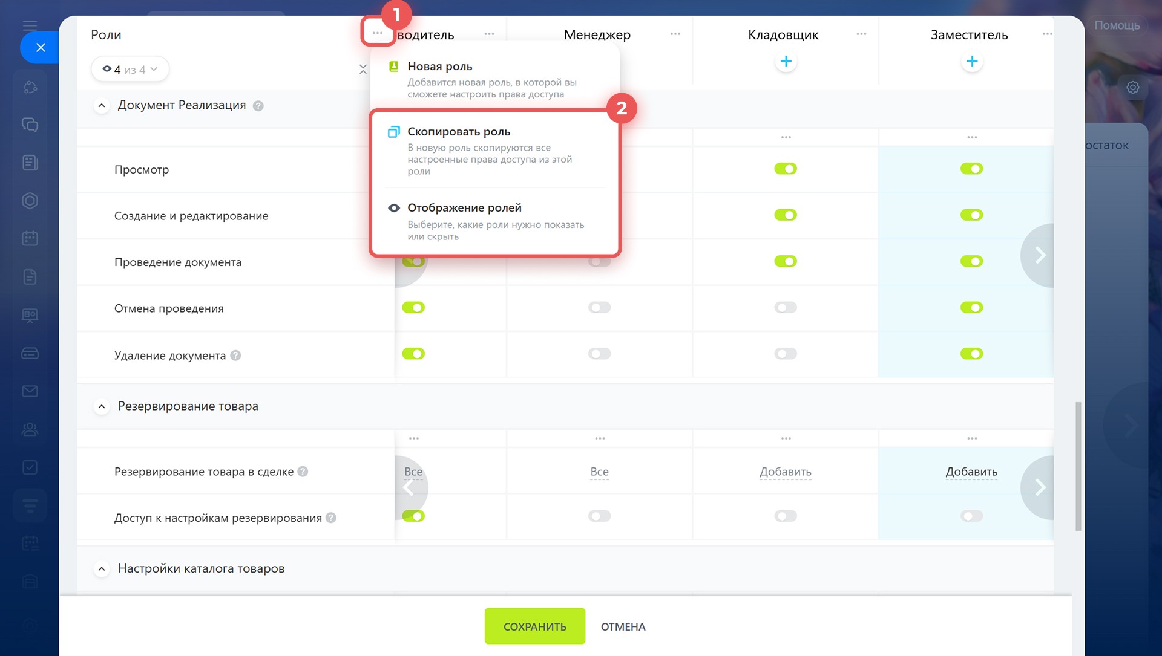Screen dimensions: 1162x656
Task: Click help icon beside Документ Реализация
Action: tap(258, 106)
